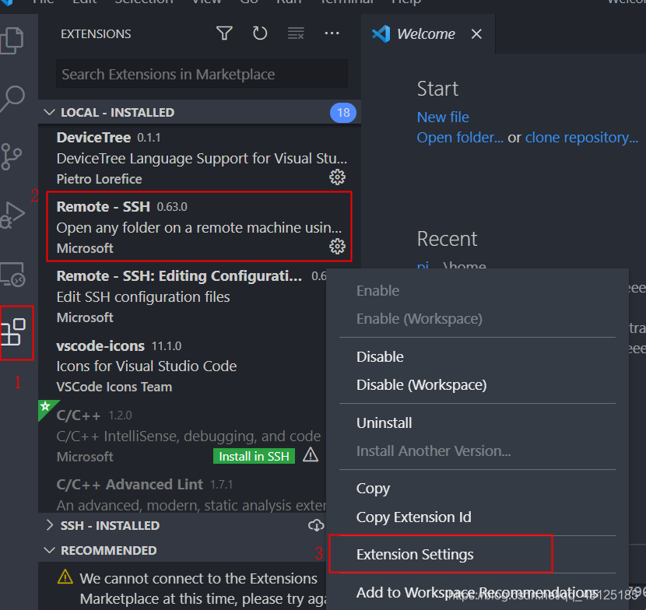The image size is (646, 610).
Task: Select the C/C++ extension entry
Action: tap(182, 436)
